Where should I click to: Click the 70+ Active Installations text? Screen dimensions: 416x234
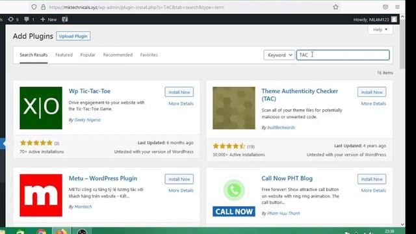[42, 151]
